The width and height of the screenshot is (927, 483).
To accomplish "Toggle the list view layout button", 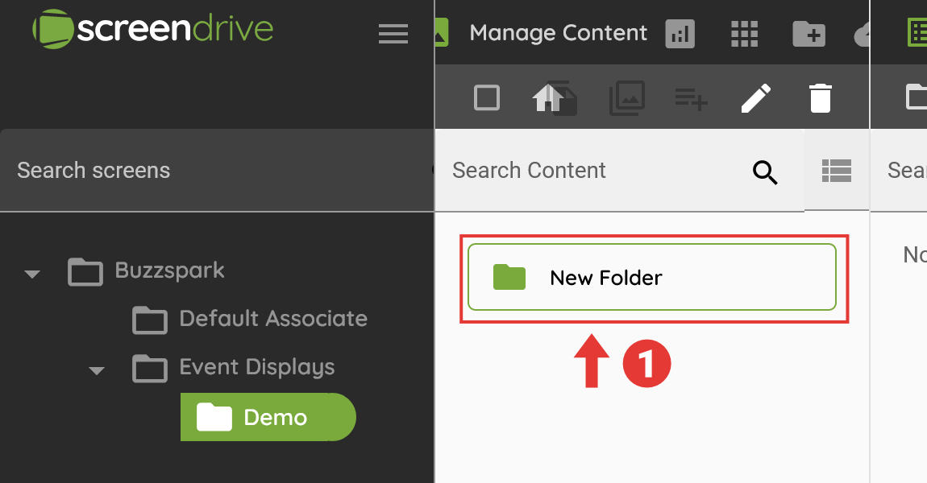I will coord(837,170).
